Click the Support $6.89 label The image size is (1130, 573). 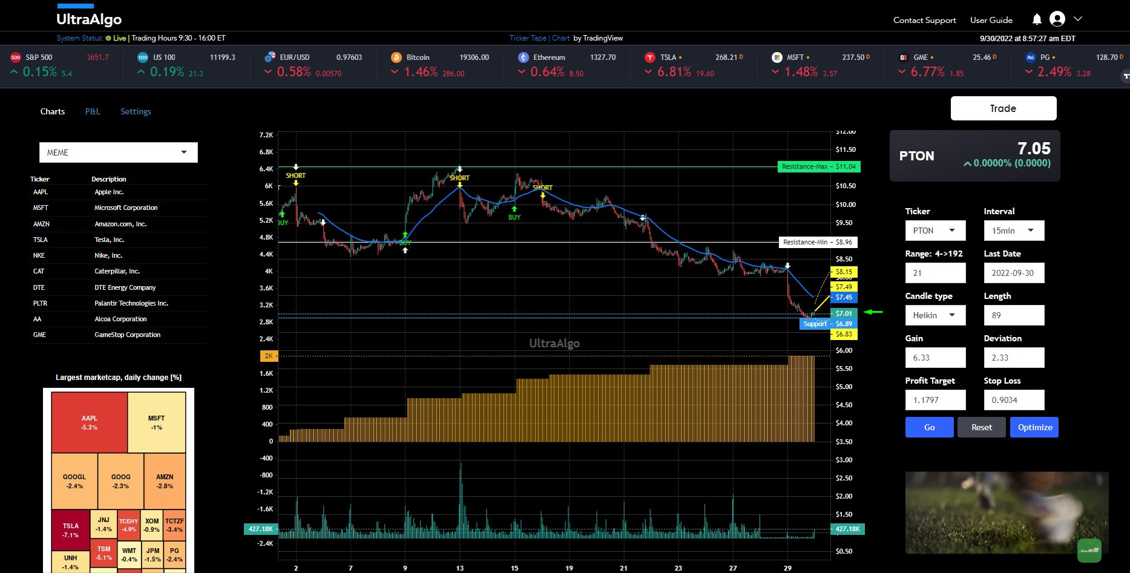point(829,324)
